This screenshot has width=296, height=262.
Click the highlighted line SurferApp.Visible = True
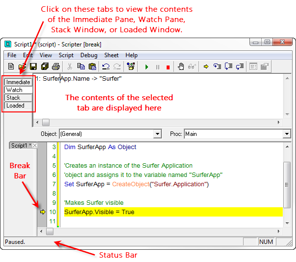[x=173, y=212]
